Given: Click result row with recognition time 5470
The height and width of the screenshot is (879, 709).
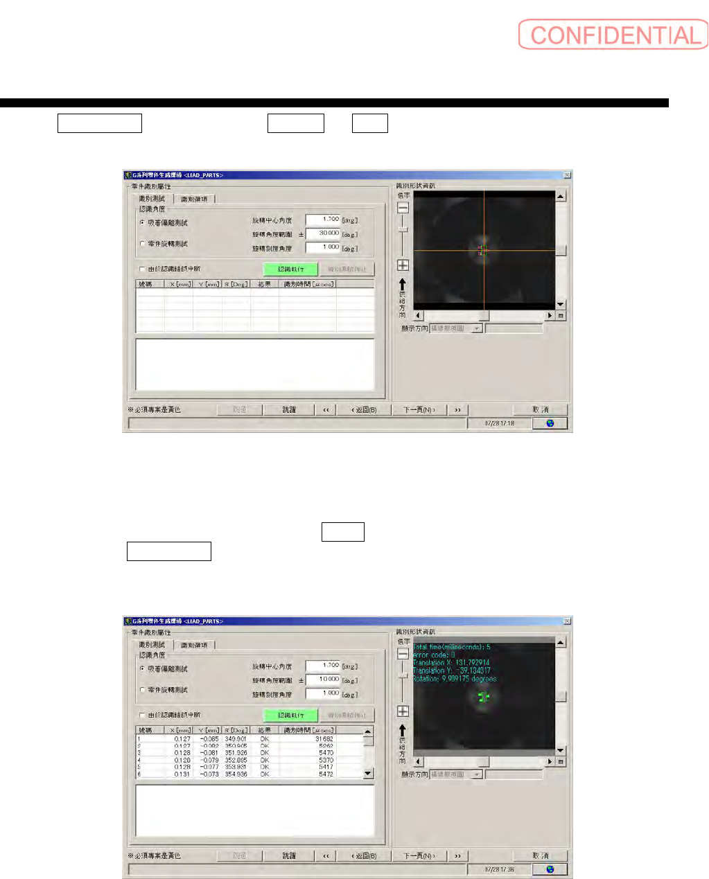Looking at the screenshot, I should click(250, 753).
